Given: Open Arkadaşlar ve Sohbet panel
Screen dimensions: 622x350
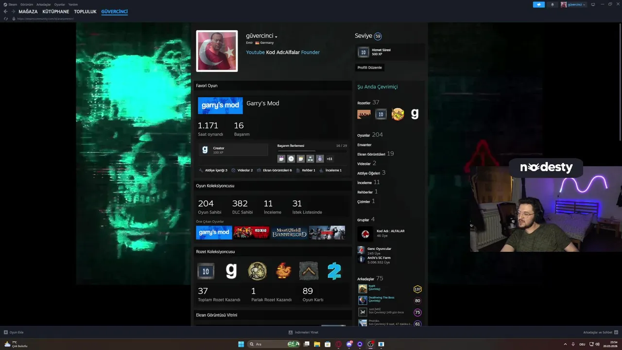Looking at the screenshot, I should click(x=600, y=332).
